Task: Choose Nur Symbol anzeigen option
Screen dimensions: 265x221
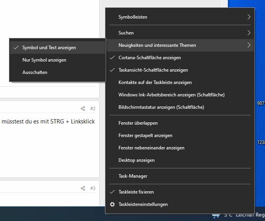Action: click(x=58, y=60)
